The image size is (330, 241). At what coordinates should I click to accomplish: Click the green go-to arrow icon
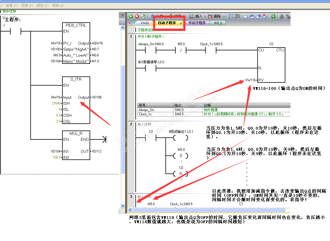coord(273,16)
